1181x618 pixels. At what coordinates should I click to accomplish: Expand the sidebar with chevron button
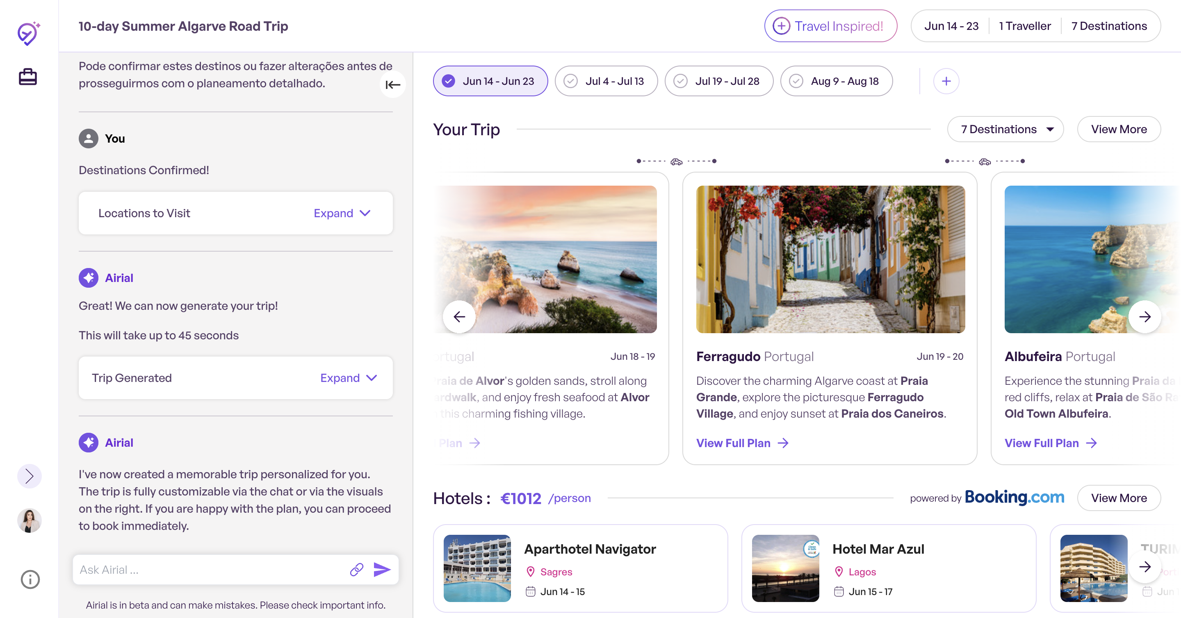tap(30, 476)
